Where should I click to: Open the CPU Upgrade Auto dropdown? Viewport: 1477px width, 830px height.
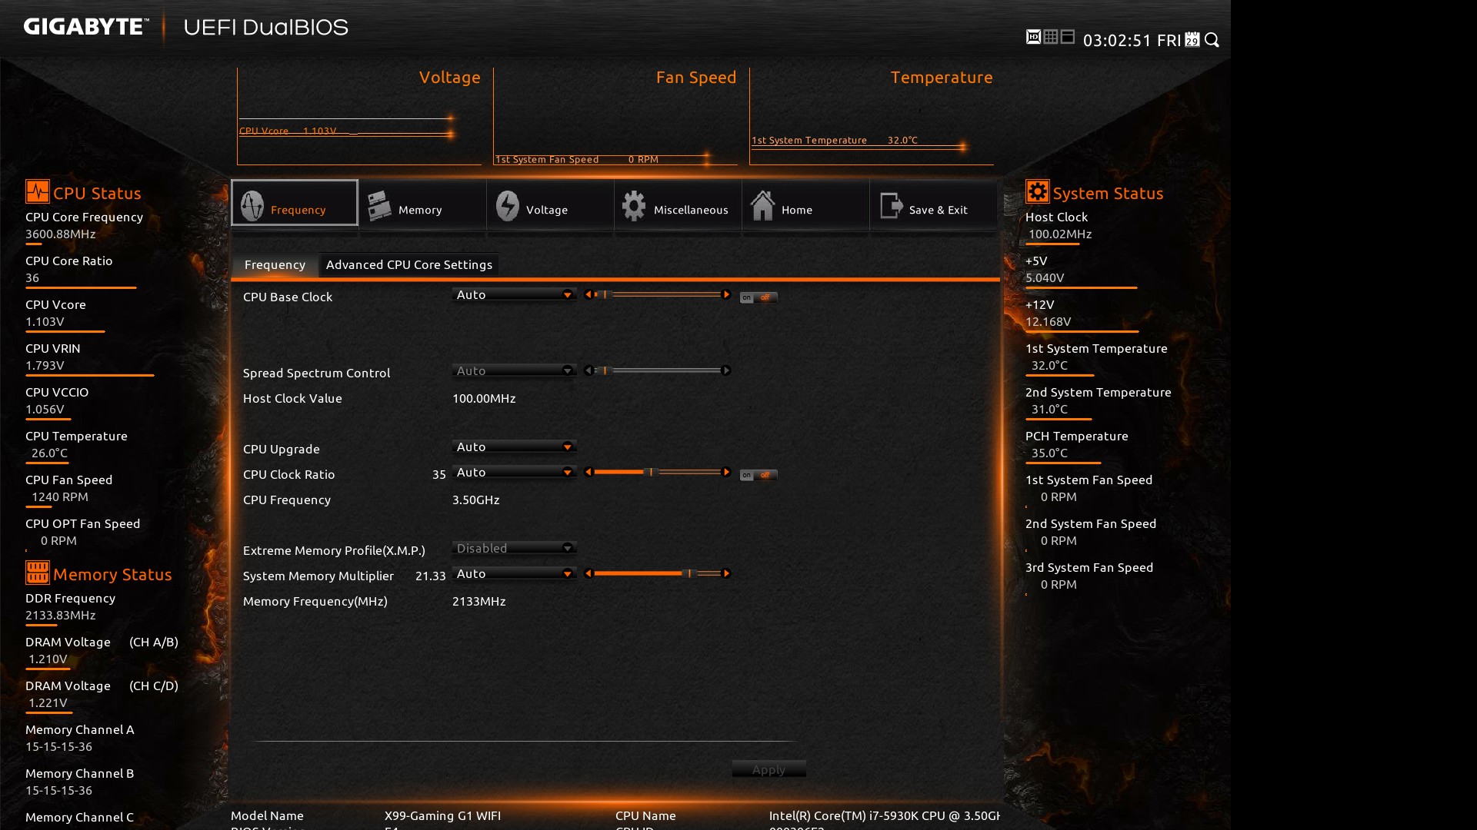514,447
